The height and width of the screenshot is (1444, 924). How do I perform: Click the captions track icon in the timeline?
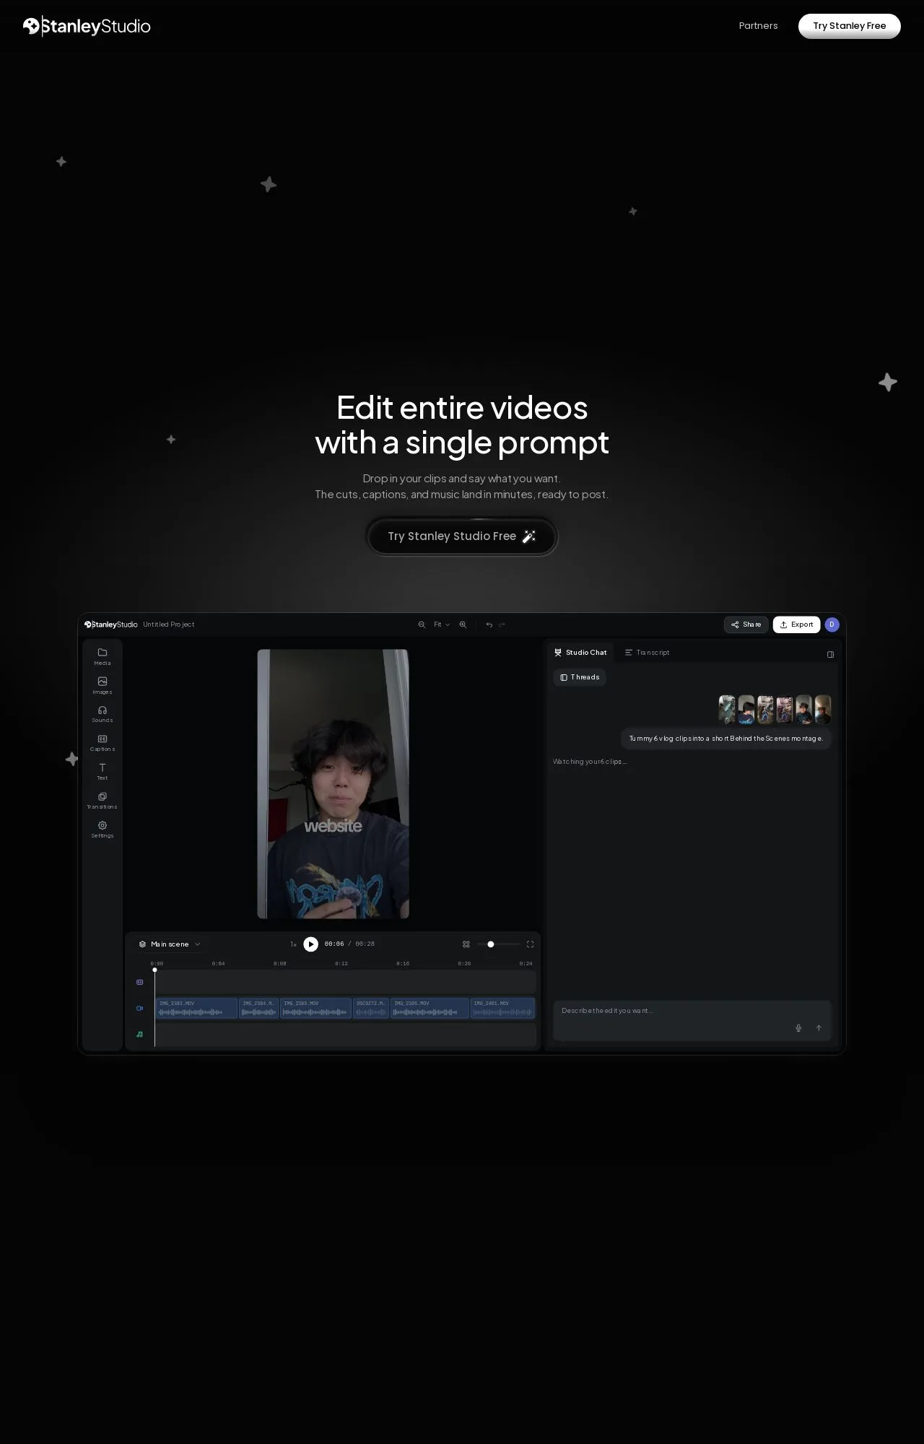click(140, 982)
